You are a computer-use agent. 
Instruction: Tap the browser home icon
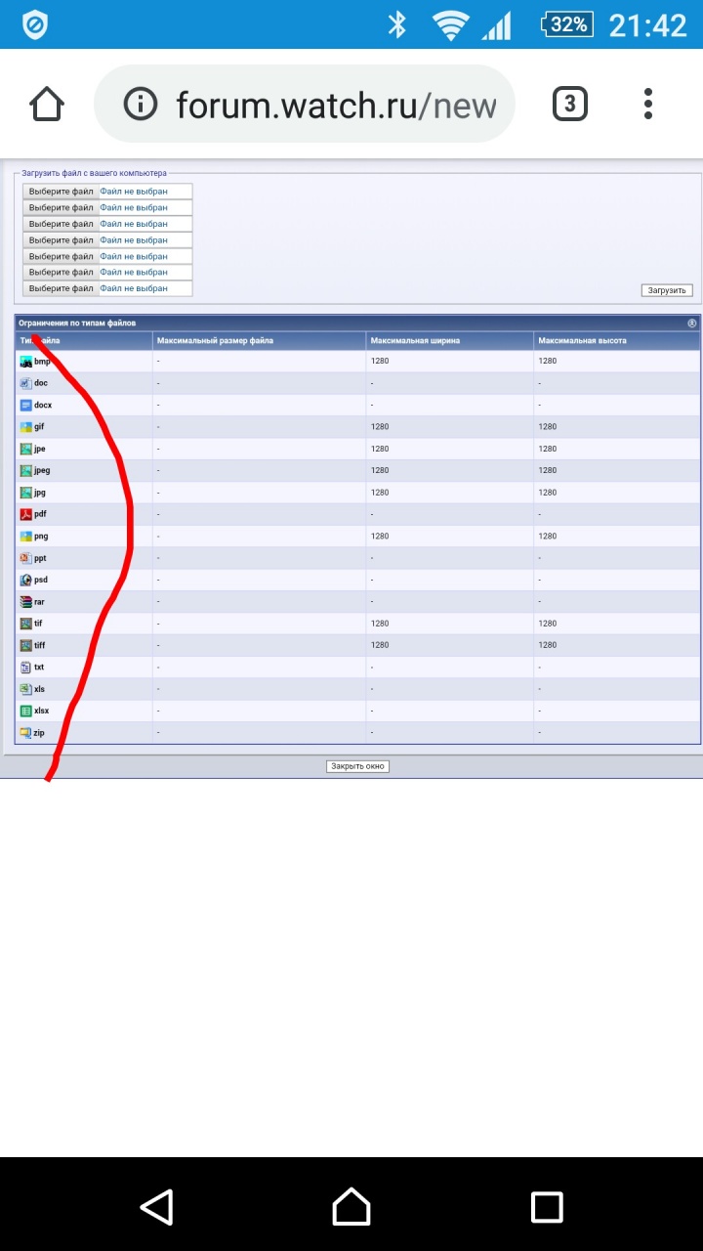click(47, 104)
